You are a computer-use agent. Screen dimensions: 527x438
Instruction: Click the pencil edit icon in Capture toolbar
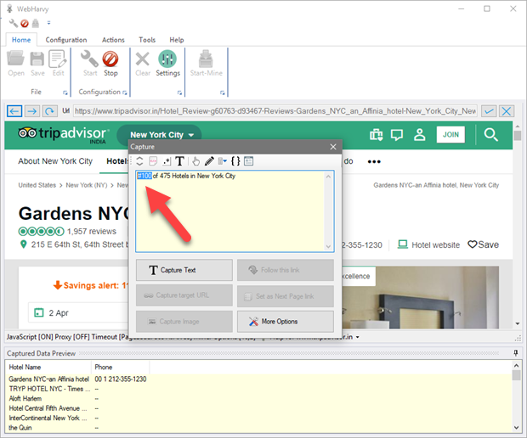pos(209,161)
